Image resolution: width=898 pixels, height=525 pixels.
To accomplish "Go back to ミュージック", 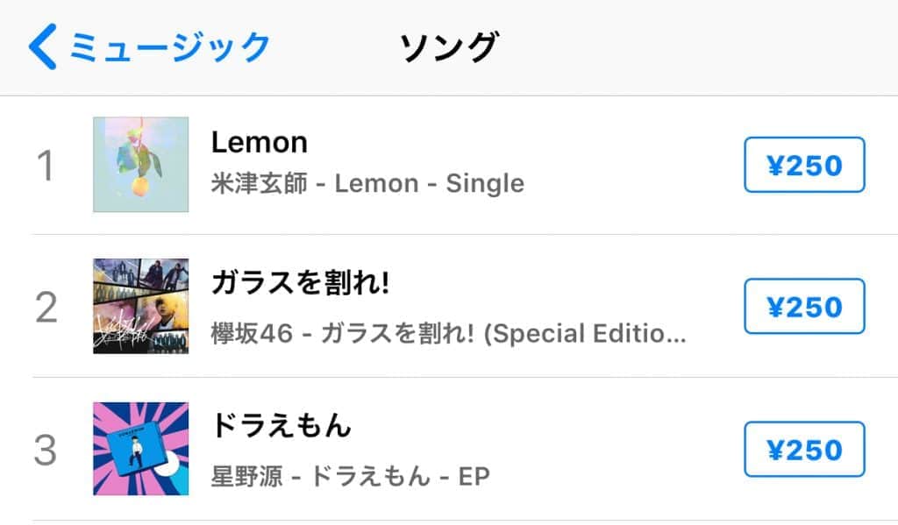I will [x=169, y=46].
